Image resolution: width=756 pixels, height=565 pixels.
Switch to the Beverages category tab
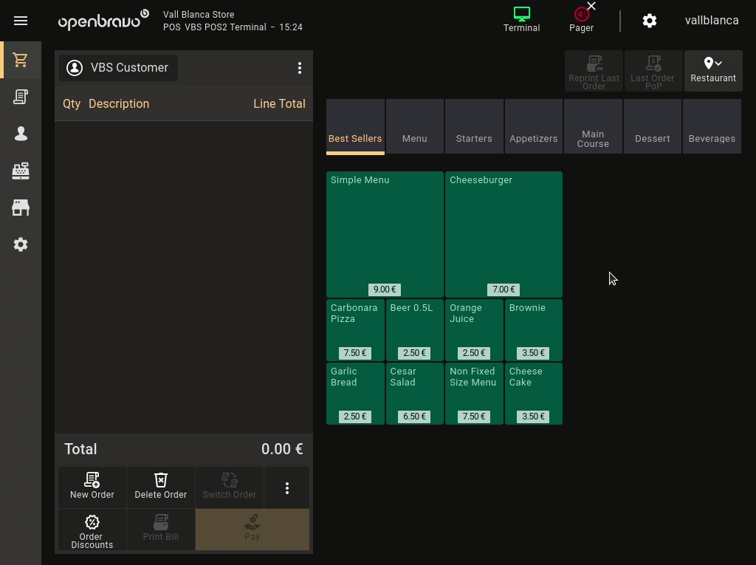[x=712, y=127]
